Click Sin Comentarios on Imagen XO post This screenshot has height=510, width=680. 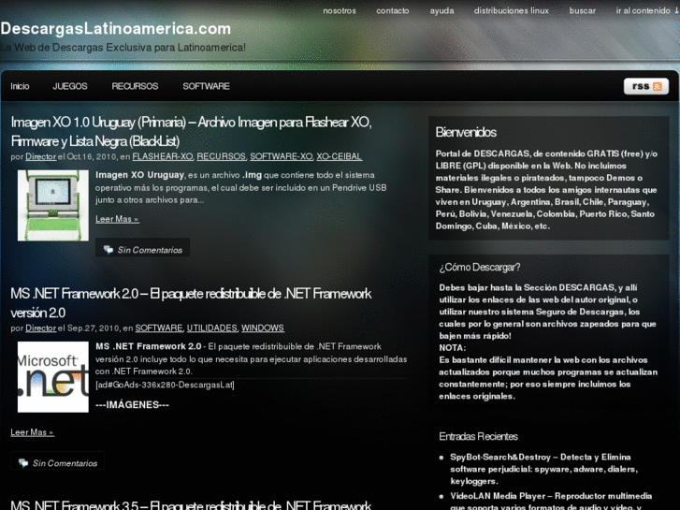(x=150, y=250)
